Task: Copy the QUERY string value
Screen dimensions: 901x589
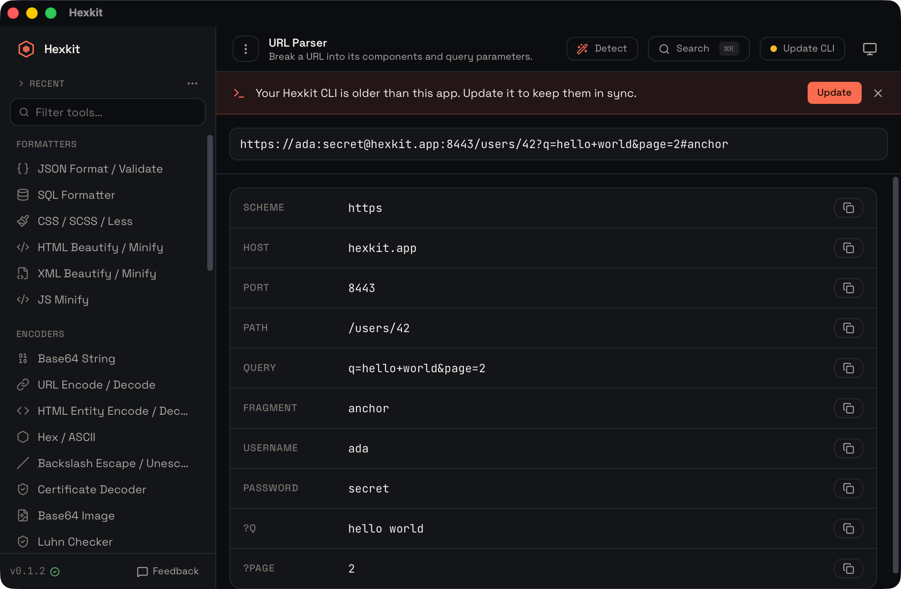Action: pos(849,368)
